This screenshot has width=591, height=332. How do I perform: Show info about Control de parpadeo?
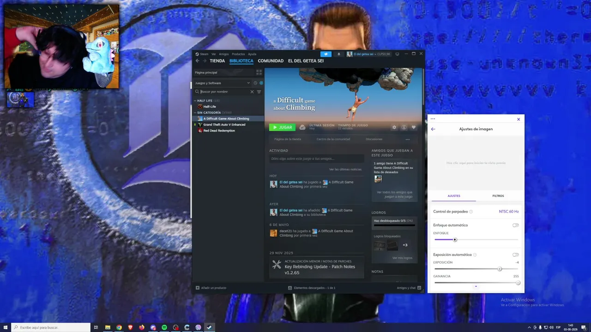point(471,212)
